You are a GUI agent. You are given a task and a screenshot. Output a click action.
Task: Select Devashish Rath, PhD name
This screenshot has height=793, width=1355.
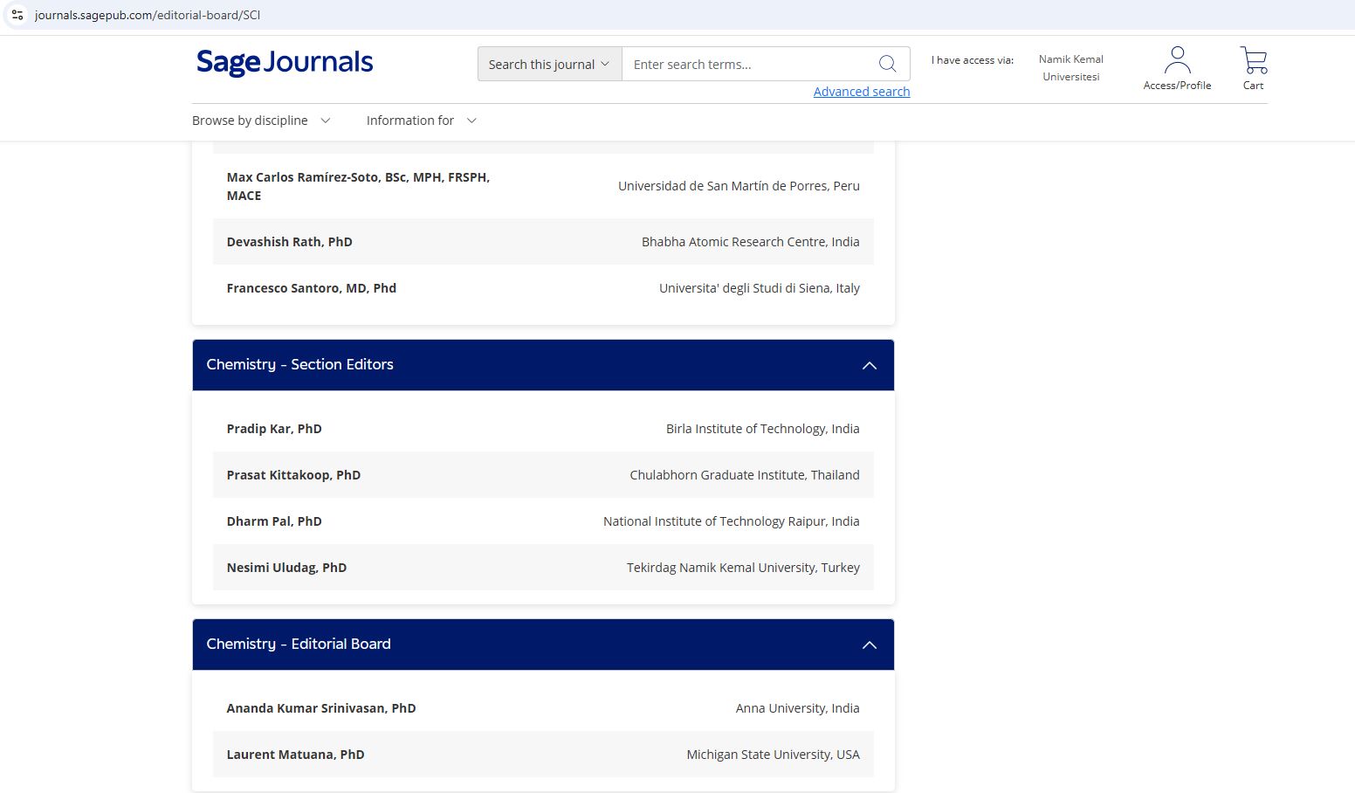coord(289,242)
